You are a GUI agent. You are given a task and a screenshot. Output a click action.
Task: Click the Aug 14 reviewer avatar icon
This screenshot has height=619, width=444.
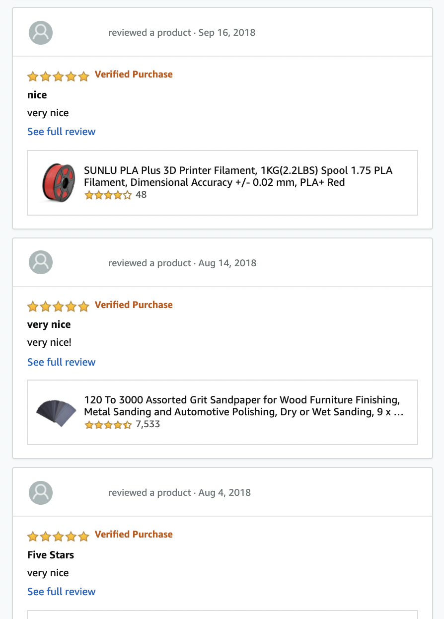click(x=41, y=263)
